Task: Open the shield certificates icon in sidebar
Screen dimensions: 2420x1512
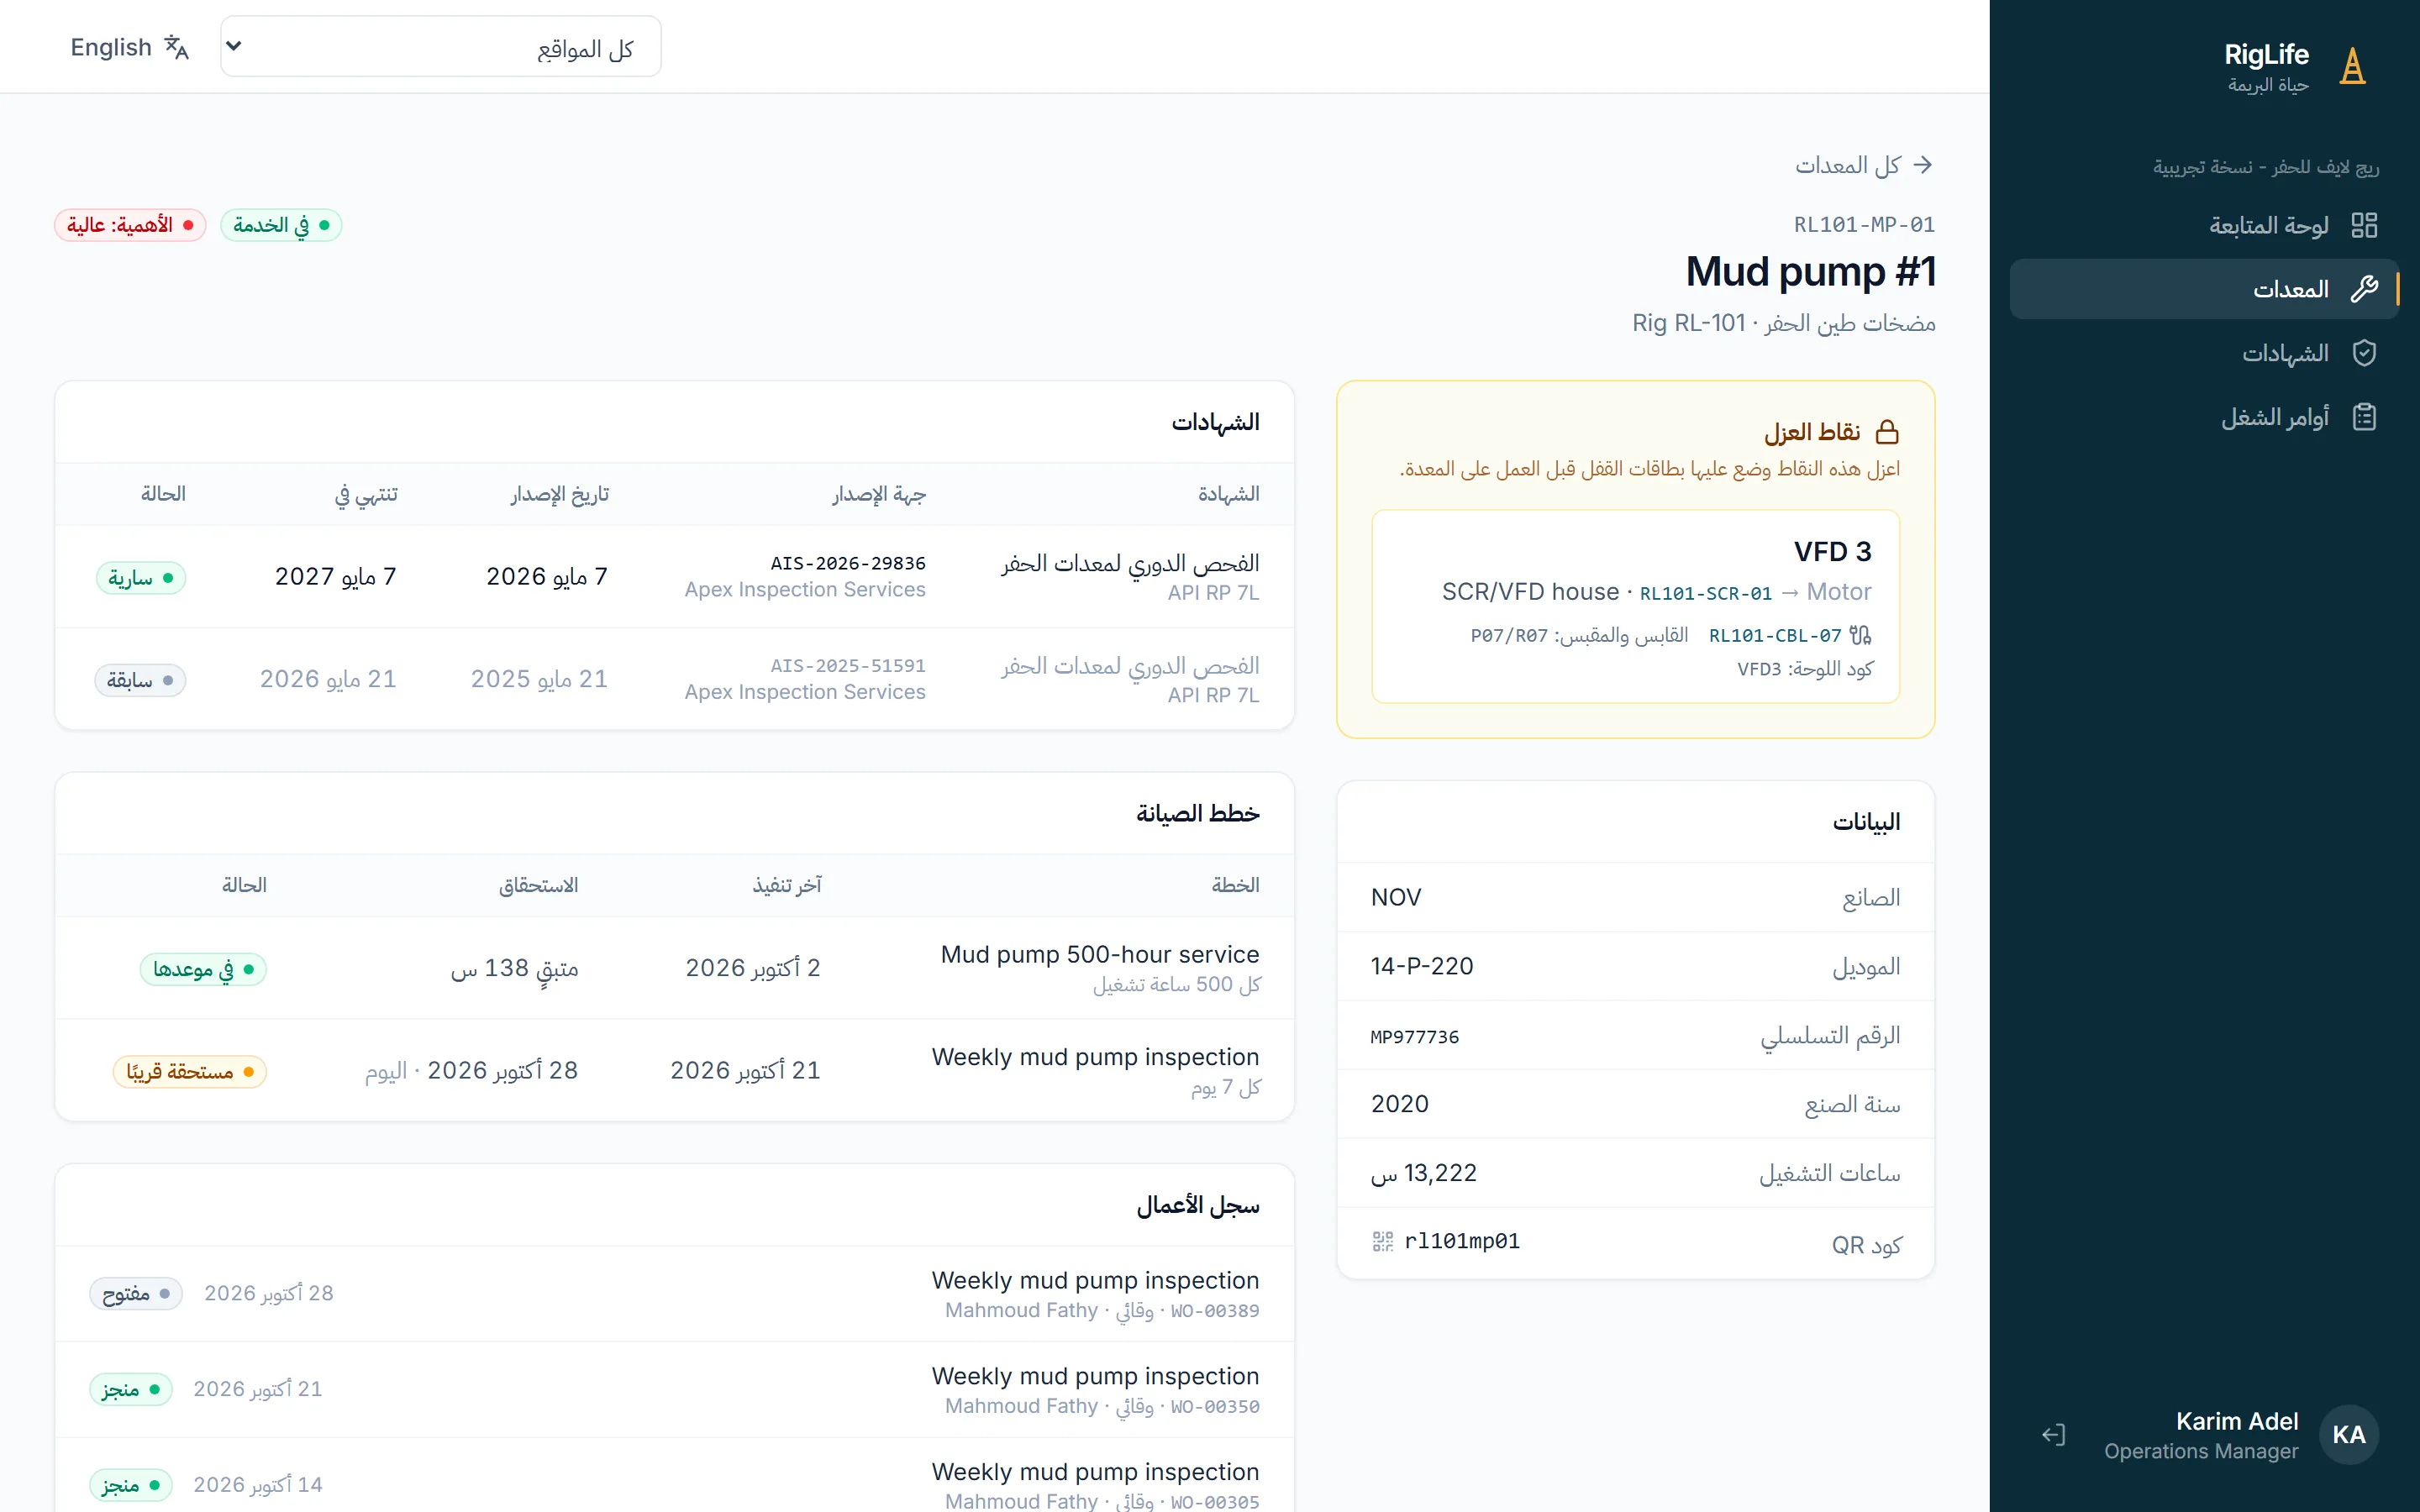Action: (2364, 353)
